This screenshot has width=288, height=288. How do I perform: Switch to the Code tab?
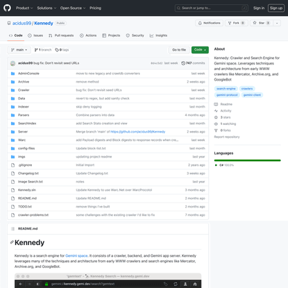16,35
